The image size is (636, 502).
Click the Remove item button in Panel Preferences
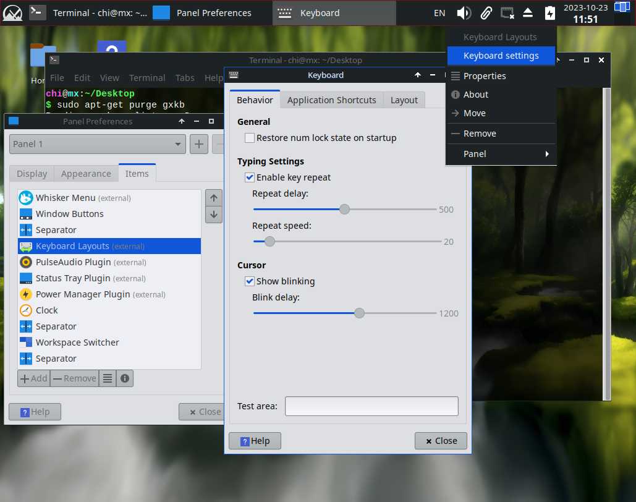click(x=75, y=378)
